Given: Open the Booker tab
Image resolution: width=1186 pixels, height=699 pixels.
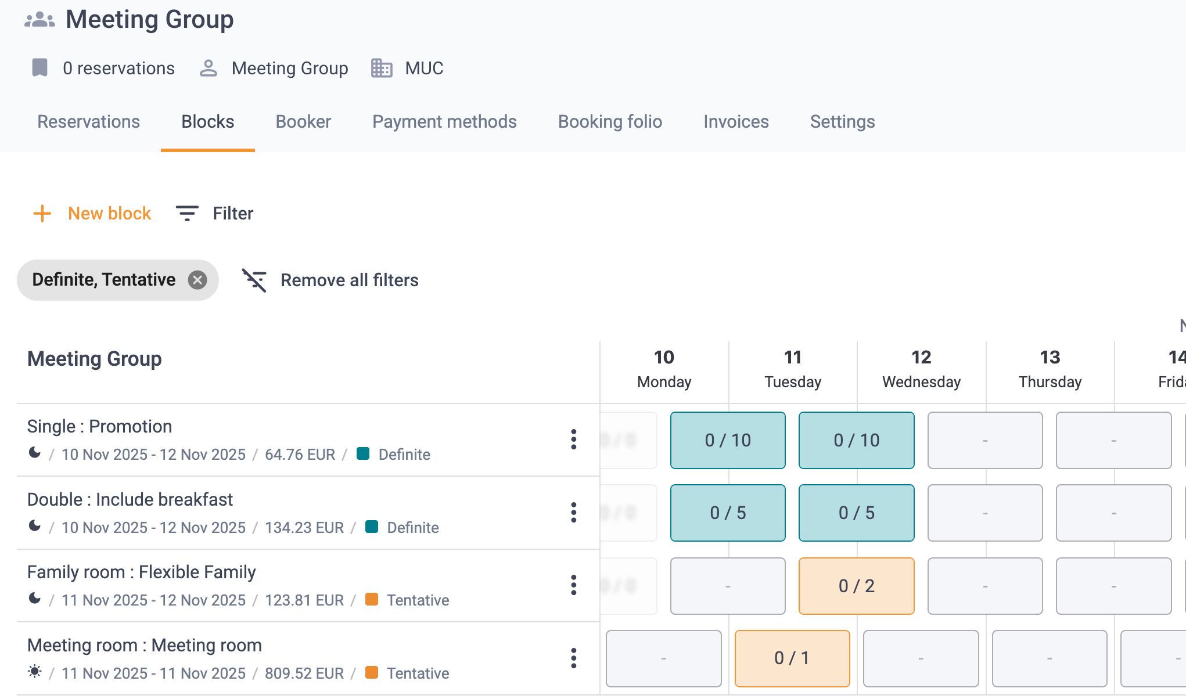Looking at the screenshot, I should pos(303,122).
